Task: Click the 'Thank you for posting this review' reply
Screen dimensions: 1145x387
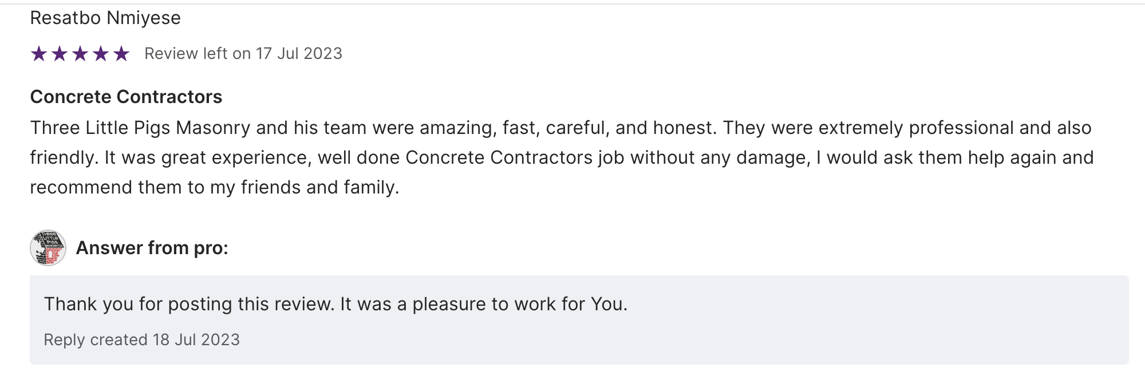Action: (189, 304)
